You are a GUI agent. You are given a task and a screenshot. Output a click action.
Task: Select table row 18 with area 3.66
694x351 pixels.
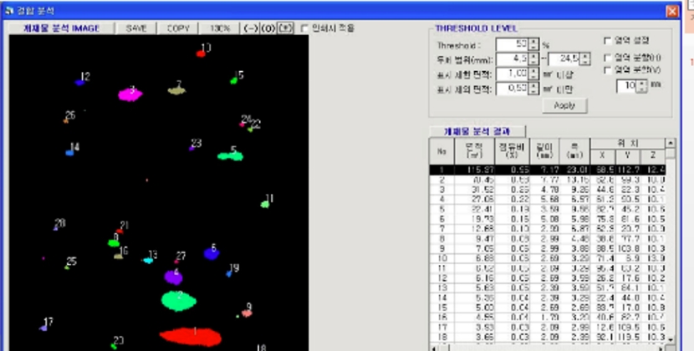coord(548,338)
